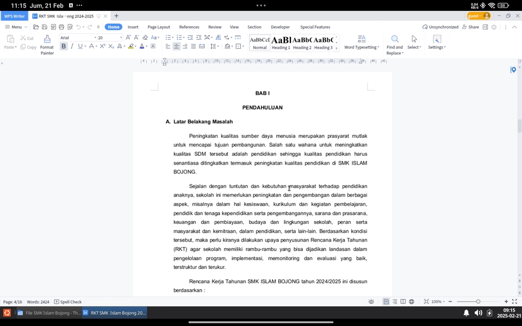522x326 pixels.
Task: Toggle center alignment
Action: [x=176, y=46]
